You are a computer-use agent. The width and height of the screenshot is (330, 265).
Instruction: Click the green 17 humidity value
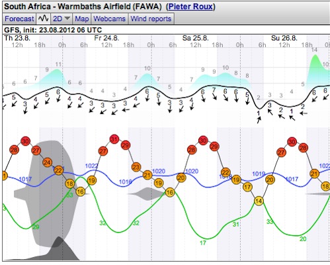(203, 243)
